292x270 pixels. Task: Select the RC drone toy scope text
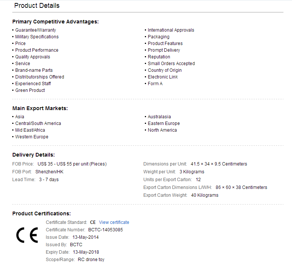pos(91,260)
